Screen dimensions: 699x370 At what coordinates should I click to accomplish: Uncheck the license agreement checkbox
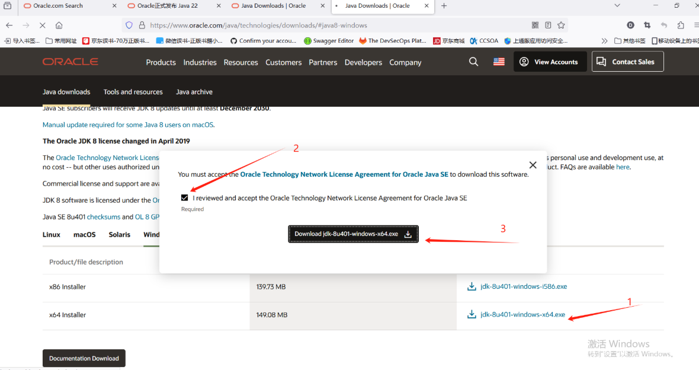pos(185,197)
